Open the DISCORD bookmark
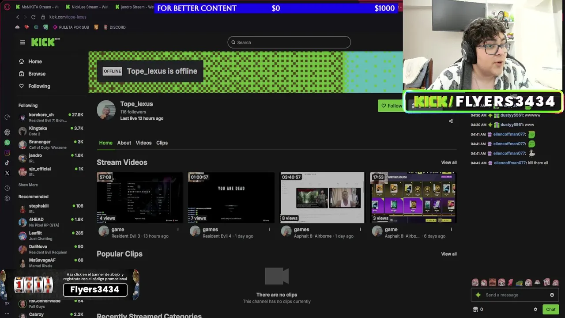Viewport: 565px width, 318px height. (x=114, y=27)
